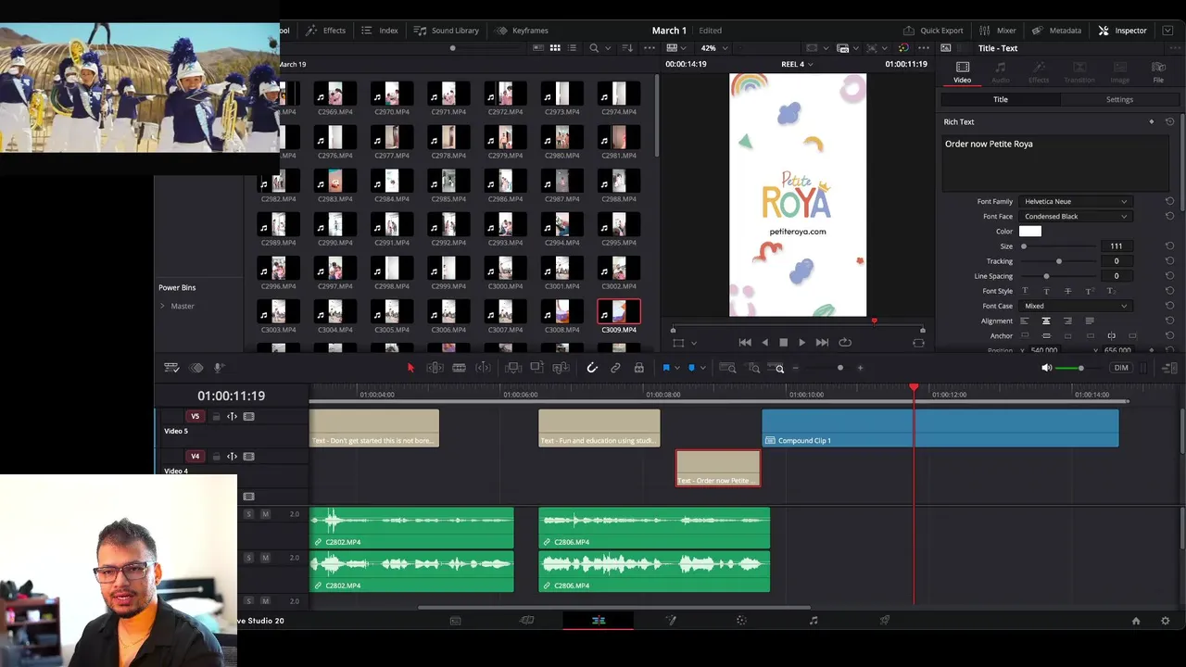
Task: Play the timeline in reverse
Action: coord(764,343)
